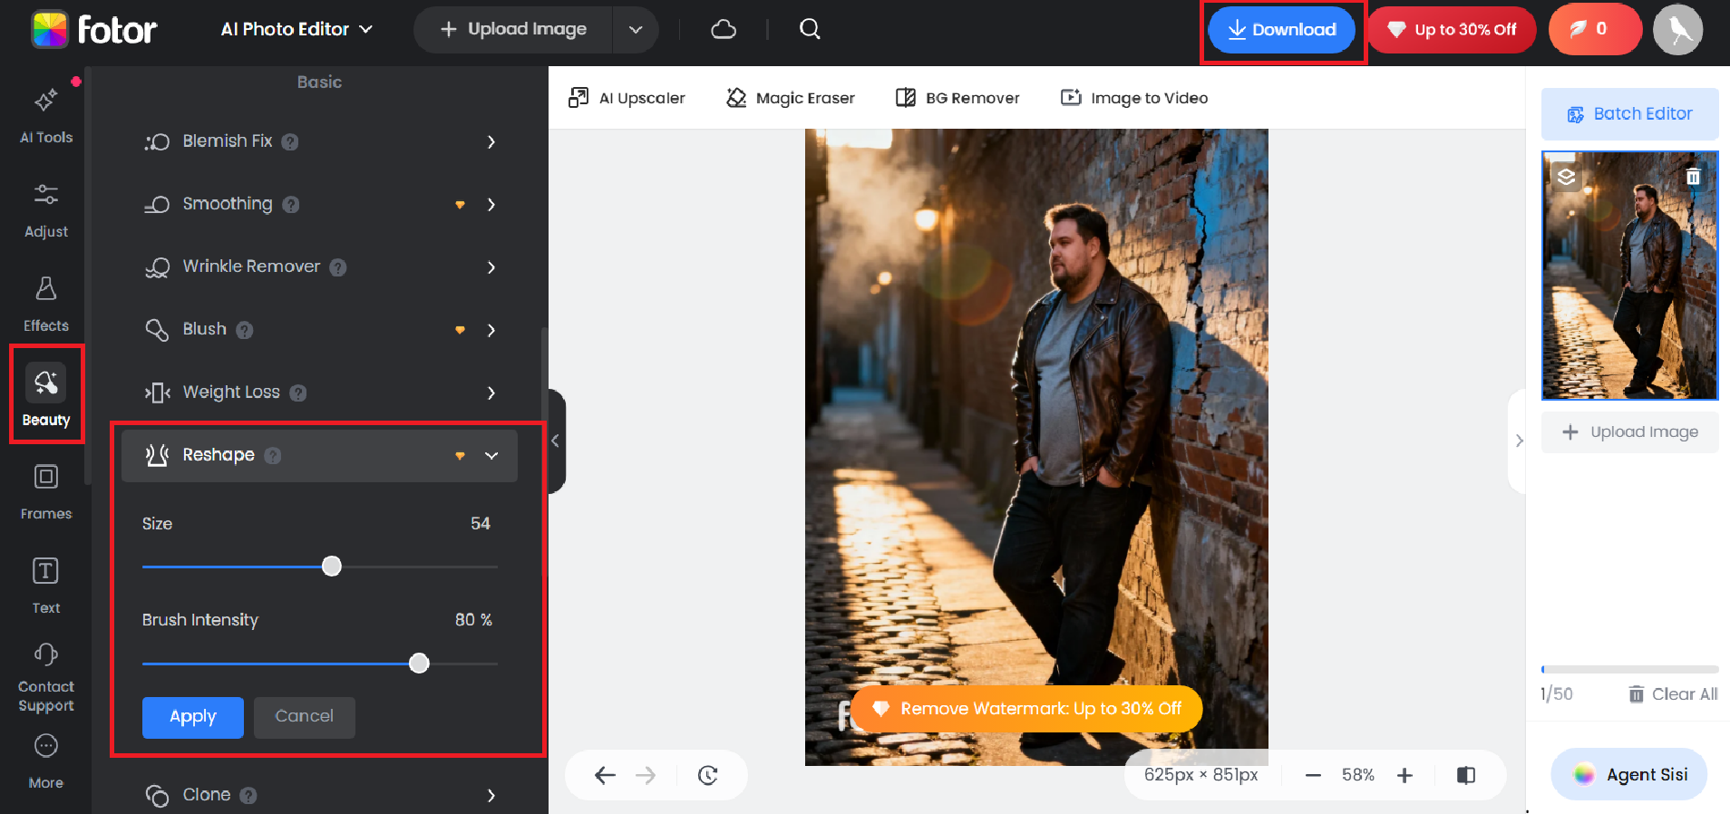Click Remove Watermark banner
1730x814 pixels.
pyautogui.click(x=1026, y=709)
